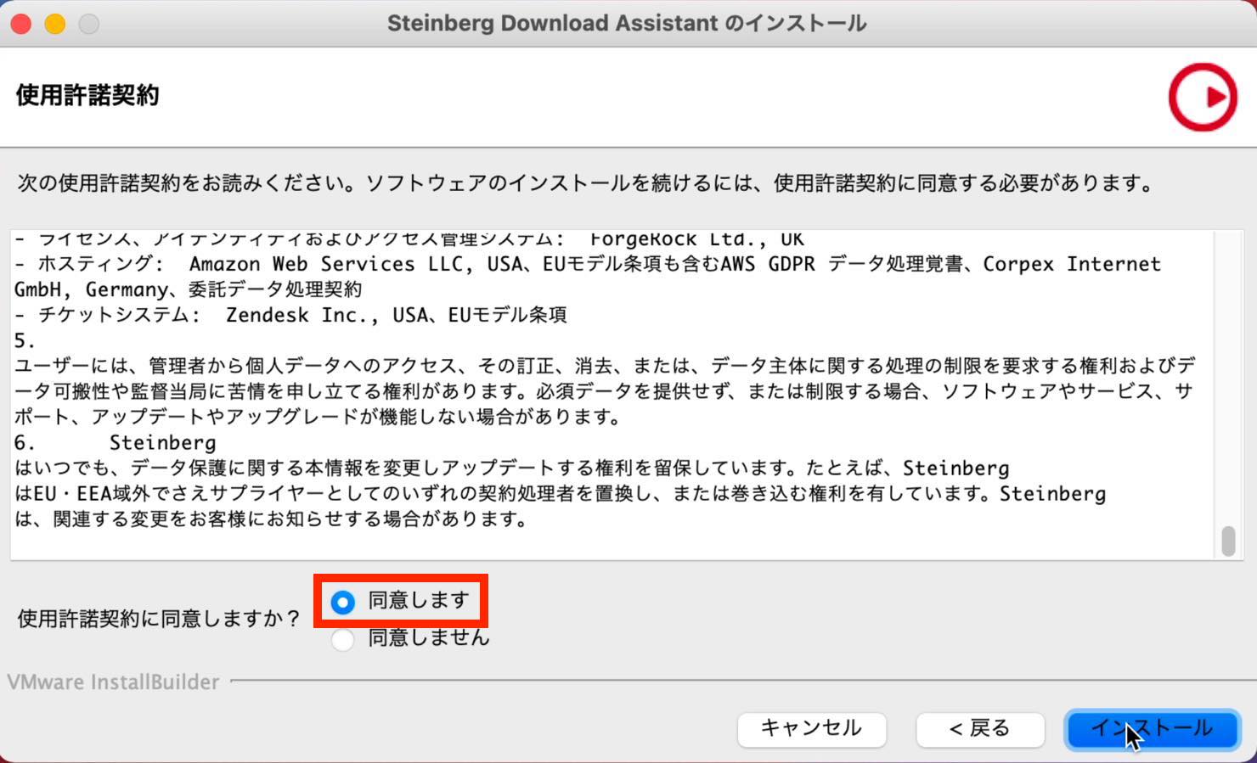
Task: Click the window title 'Steinberg Download Assistant のインストール'
Action: click(627, 23)
